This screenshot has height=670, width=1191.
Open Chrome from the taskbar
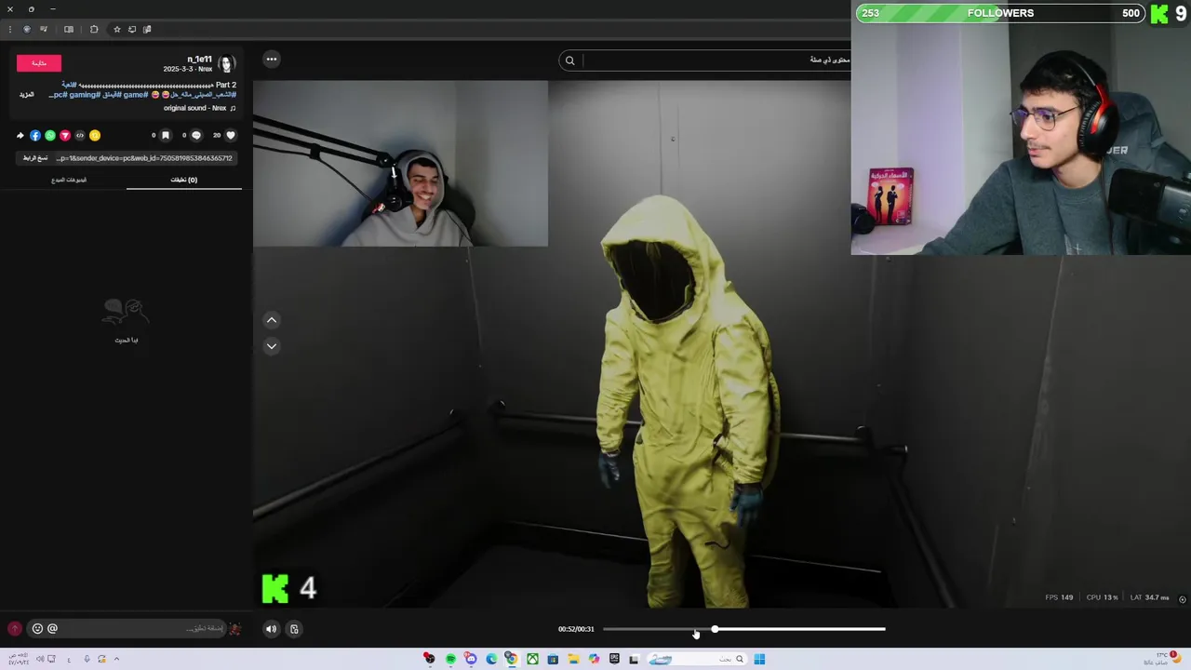(512, 659)
